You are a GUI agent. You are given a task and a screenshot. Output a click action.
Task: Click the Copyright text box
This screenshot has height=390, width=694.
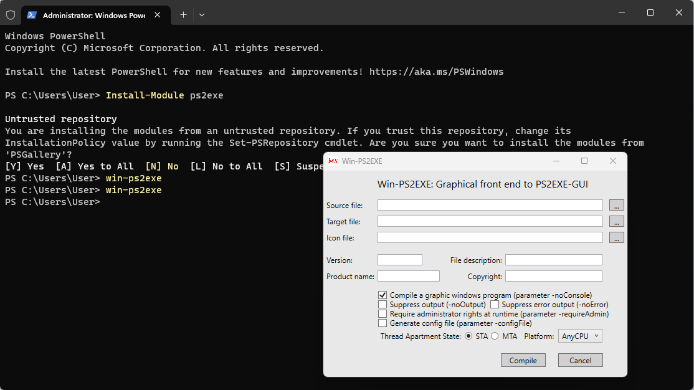pos(554,276)
